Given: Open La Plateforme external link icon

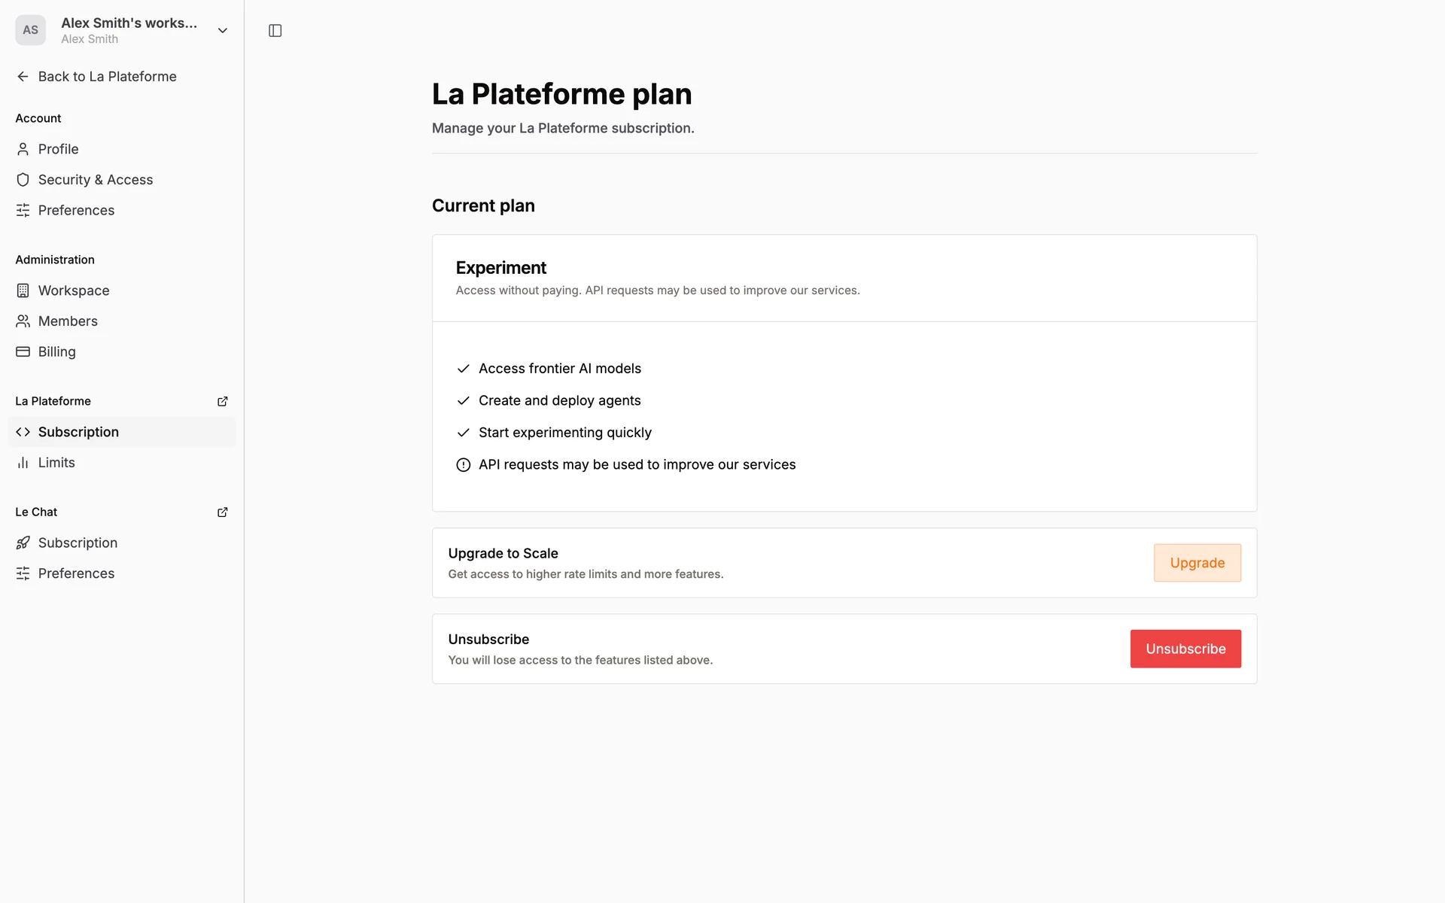Looking at the screenshot, I should click(223, 401).
